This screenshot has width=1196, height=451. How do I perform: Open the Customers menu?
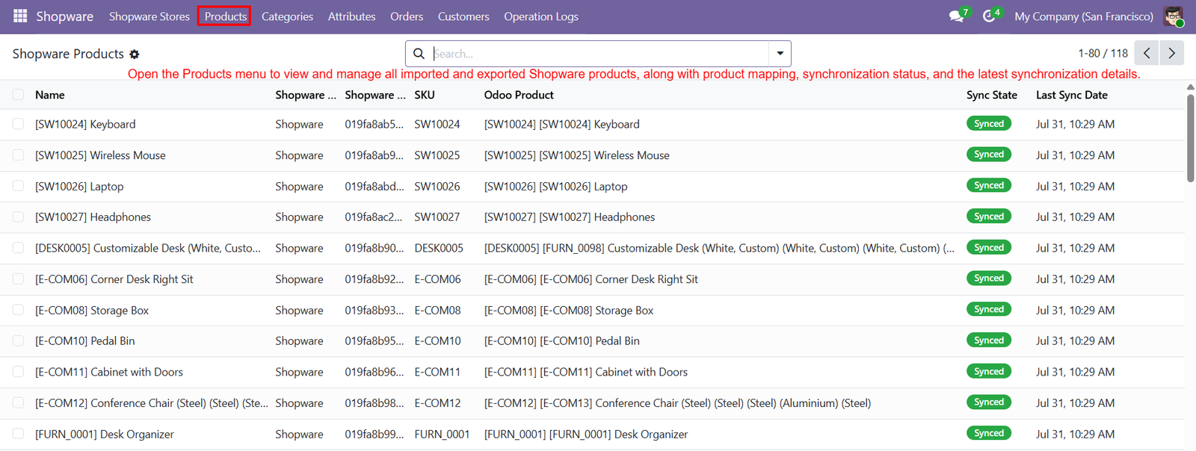[463, 16]
